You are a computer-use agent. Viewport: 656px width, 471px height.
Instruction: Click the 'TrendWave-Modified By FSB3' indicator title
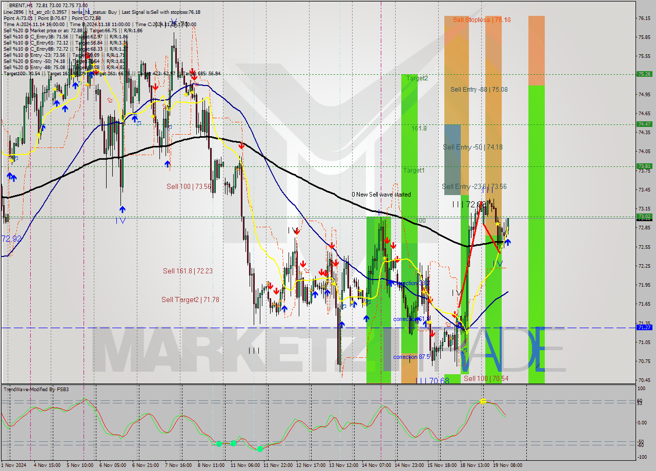36,390
